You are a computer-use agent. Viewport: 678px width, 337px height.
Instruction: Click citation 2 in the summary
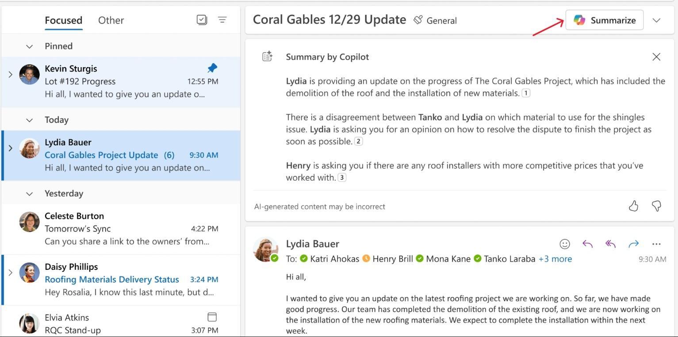pos(358,141)
